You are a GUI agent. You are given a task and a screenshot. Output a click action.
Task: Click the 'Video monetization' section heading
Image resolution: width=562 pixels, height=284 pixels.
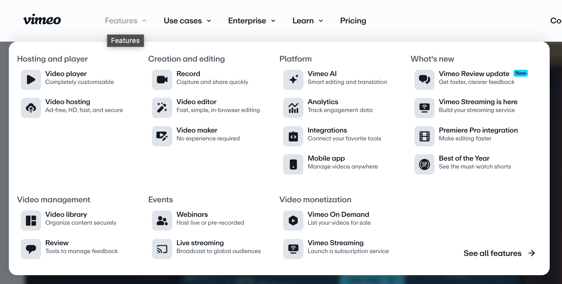click(315, 200)
